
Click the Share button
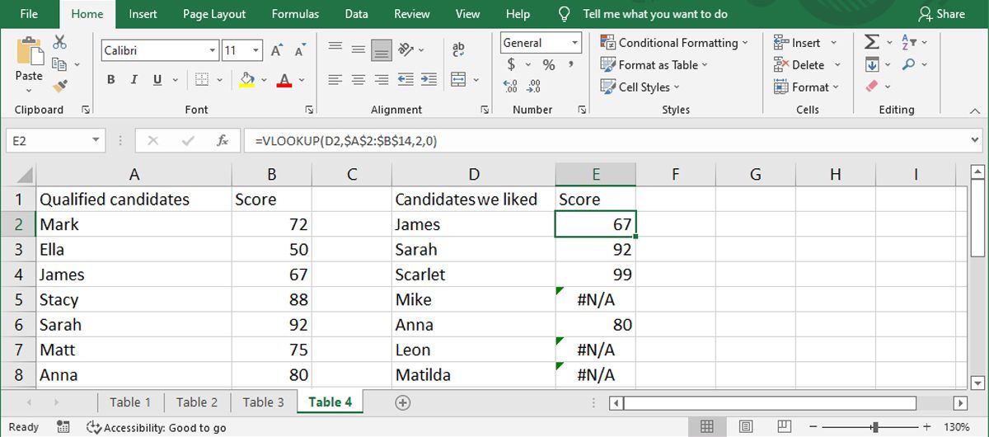point(942,14)
